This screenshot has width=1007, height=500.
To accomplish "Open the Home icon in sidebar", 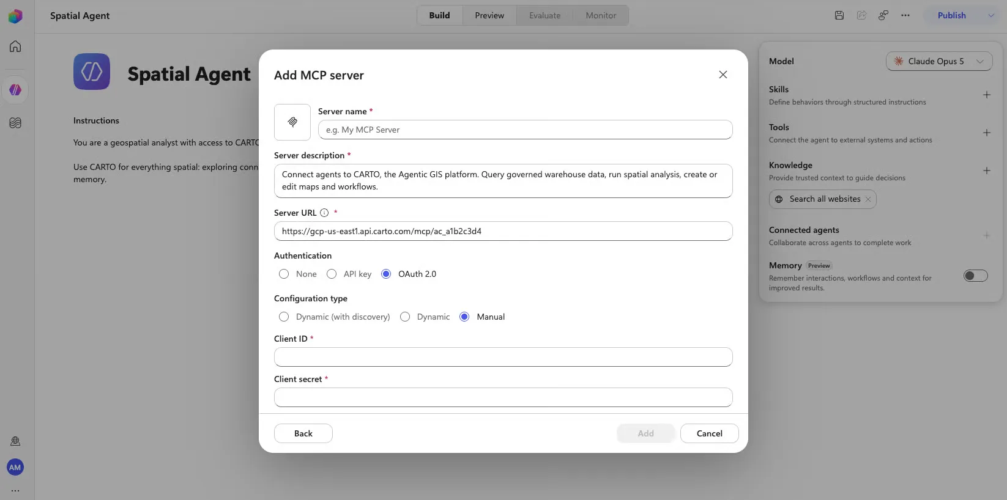I will point(15,46).
